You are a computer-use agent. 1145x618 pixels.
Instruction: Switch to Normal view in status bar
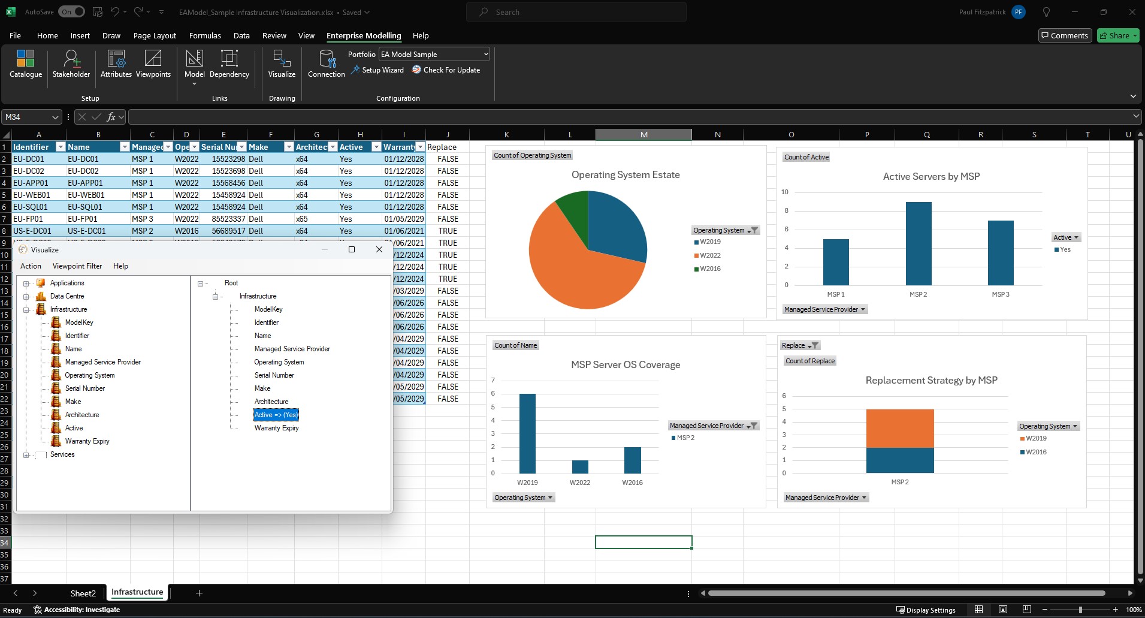tap(978, 610)
